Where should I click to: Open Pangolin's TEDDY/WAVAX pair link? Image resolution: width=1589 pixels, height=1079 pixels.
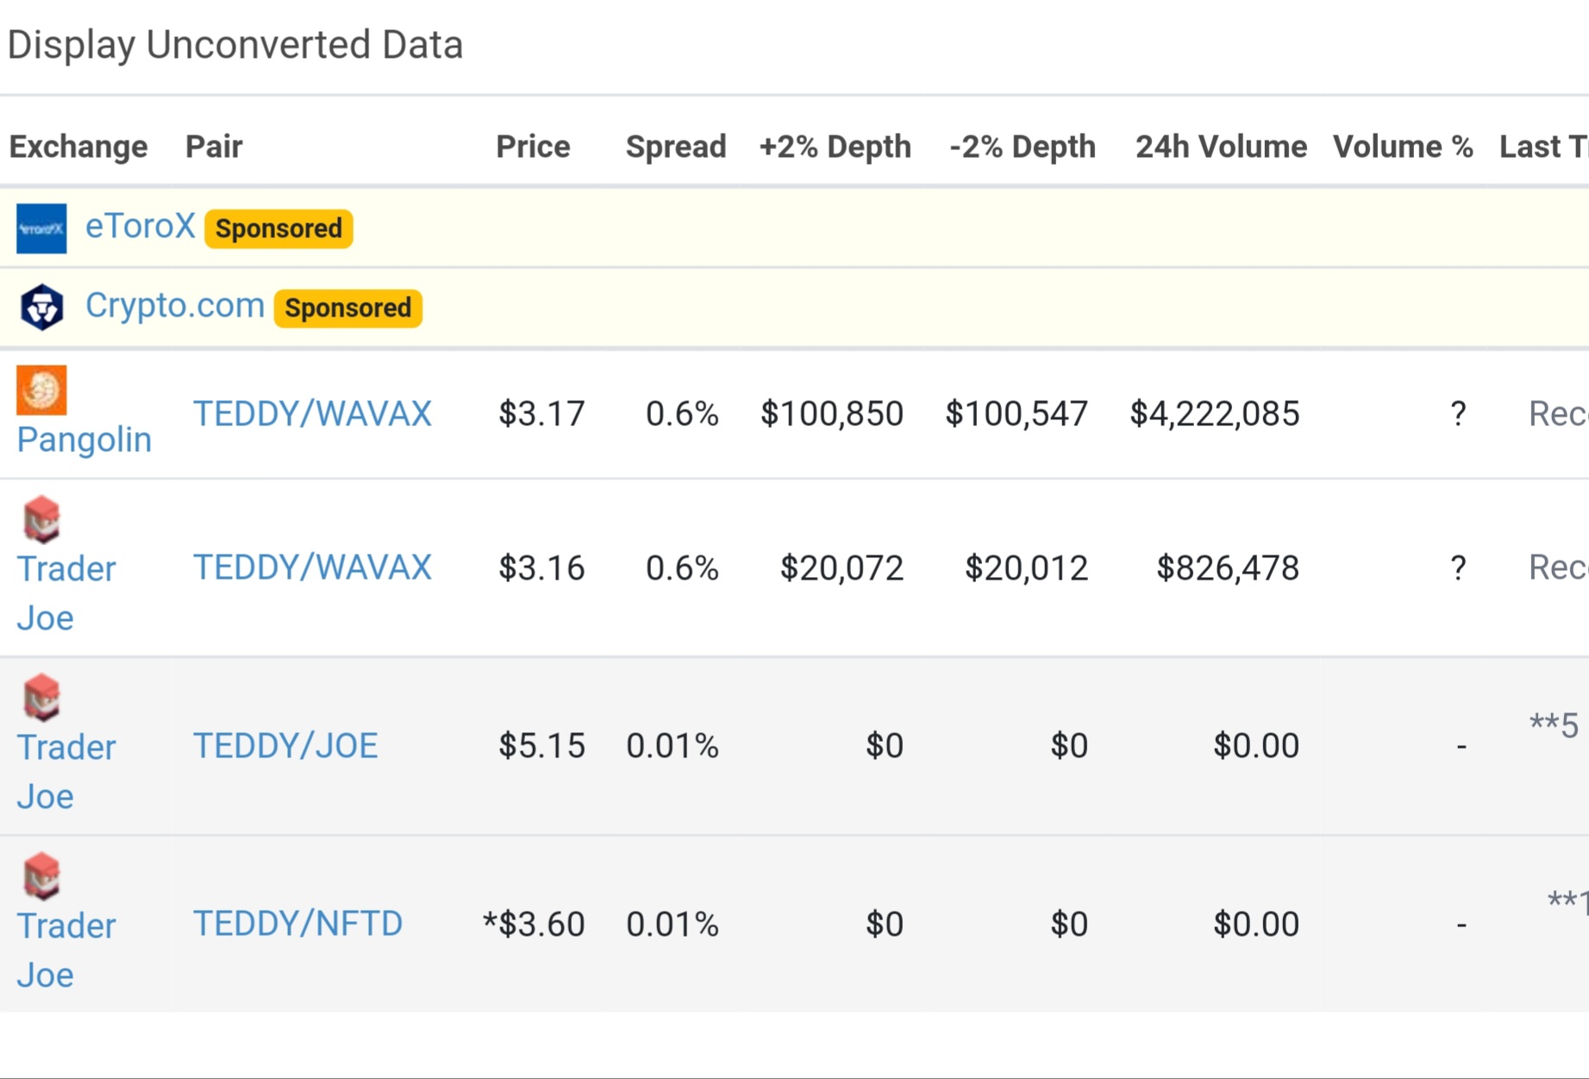[x=312, y=414]
